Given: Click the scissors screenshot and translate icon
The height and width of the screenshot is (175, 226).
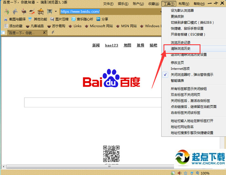Looking at the screenshot, I should (5, 19).
